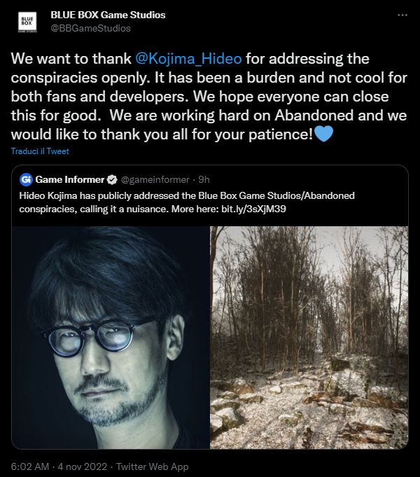420x477 pixels.
Task: Click the 6:02 AM tweet timestamp
Action: point(30,466)
